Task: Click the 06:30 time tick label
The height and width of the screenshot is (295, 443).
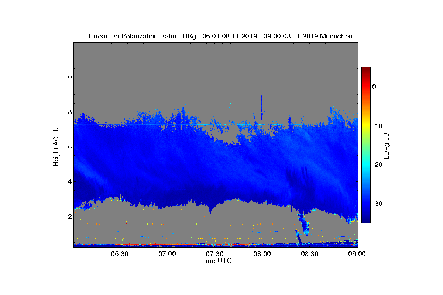Action: [120, 254]
